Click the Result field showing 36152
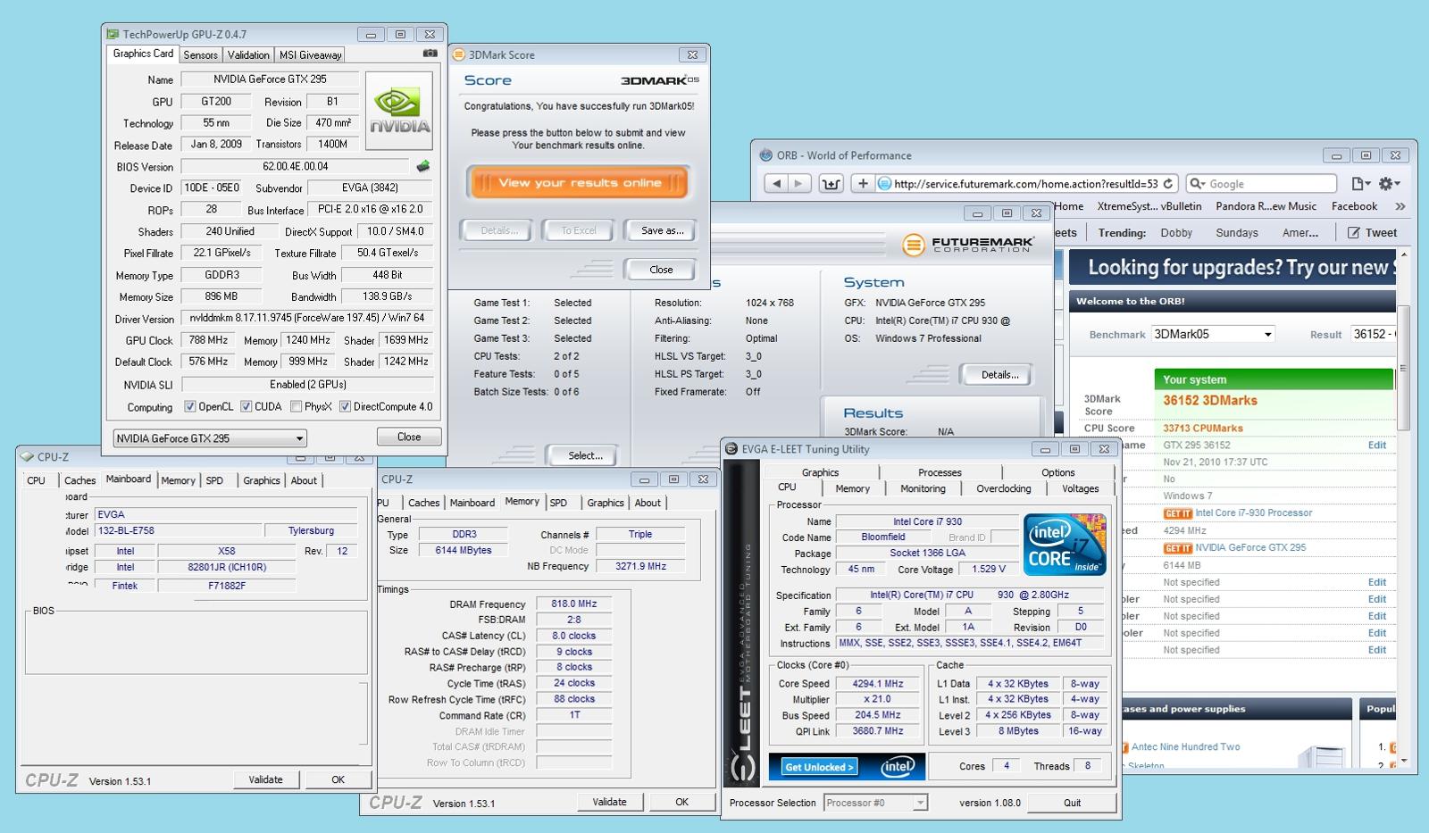 pyautogui.click(x=1371, y=334)
